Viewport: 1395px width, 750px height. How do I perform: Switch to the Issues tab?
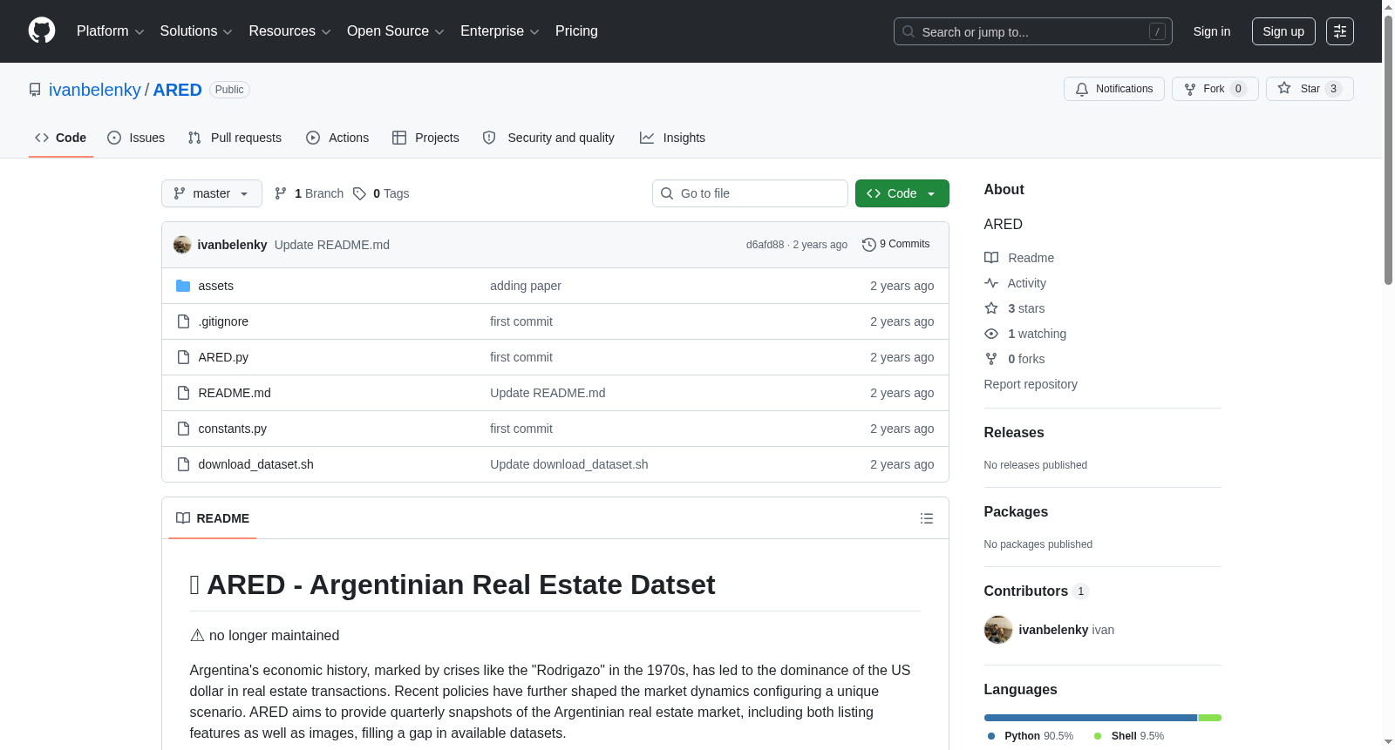pyautogui.click(x=136, y=138)
